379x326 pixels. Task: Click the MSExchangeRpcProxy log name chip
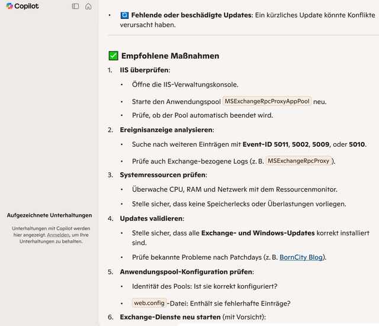pyautogui.click(x=298, y=160)
